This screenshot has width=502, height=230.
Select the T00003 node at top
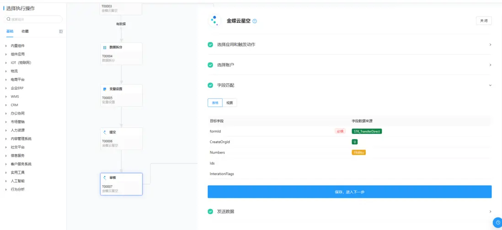(121, 9)
